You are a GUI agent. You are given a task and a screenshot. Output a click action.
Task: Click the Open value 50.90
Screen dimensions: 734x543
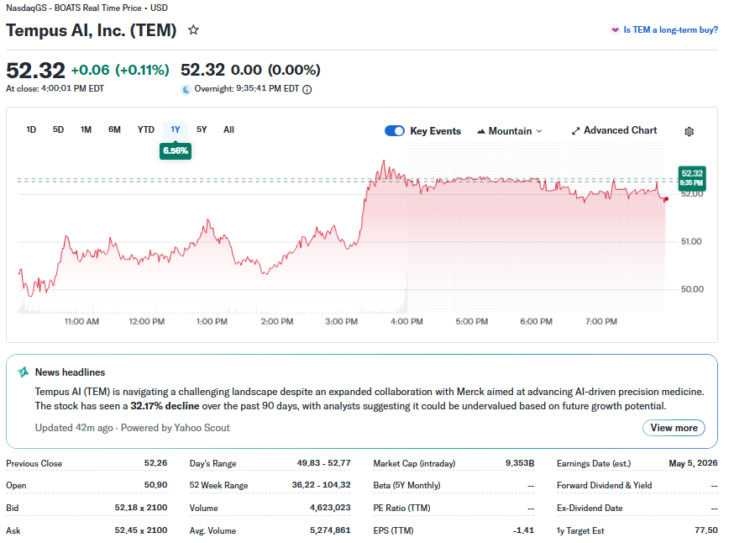pos(155,485)
